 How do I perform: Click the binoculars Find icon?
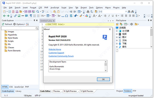pos(88,12)
